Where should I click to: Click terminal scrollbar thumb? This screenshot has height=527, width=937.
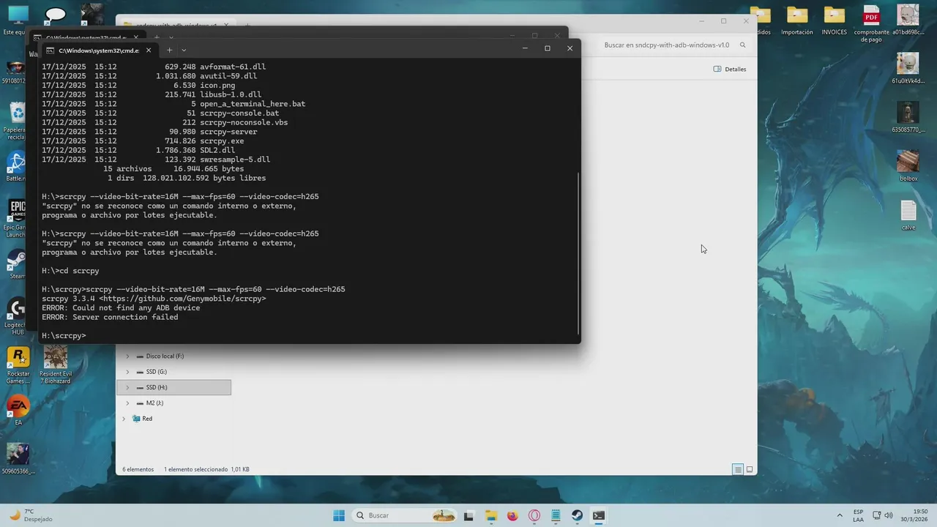(578, 253)
